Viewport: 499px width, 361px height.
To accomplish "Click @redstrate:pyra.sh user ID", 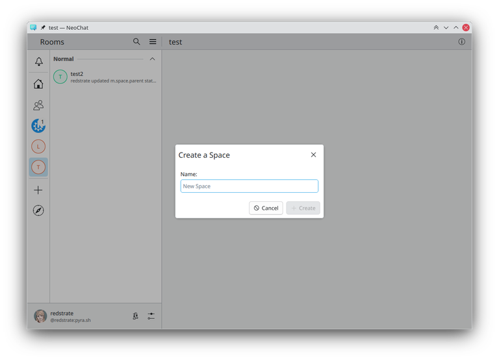I will pos(70,320).
